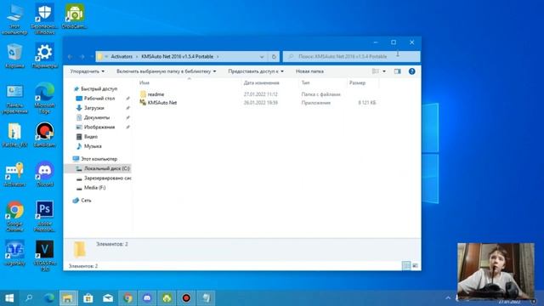Open the Share with dropdown
The width and height of the screenshot is (544, 306).
[x=256, y=71]
